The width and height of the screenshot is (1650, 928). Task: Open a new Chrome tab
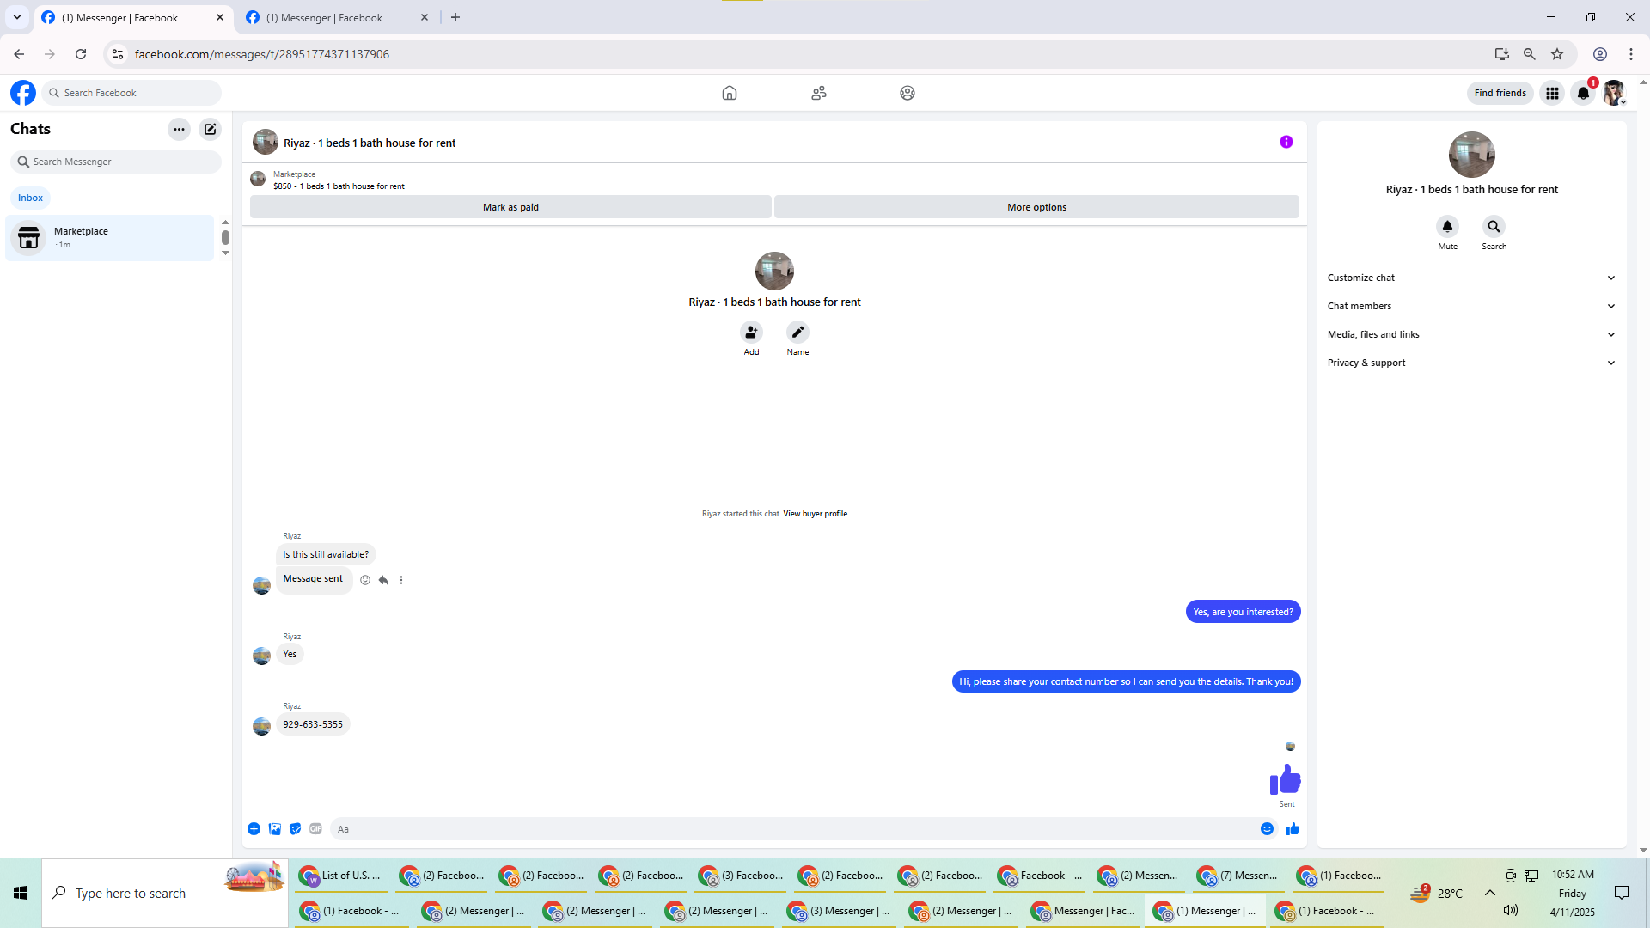(x=455, y=17)
